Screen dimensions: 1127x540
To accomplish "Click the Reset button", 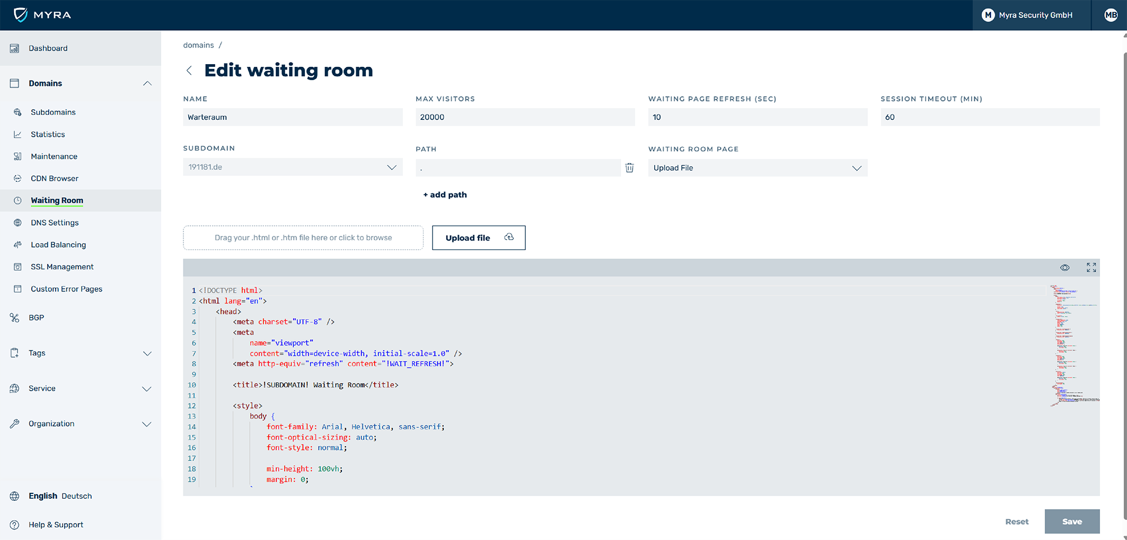I will coord(1017,521).
